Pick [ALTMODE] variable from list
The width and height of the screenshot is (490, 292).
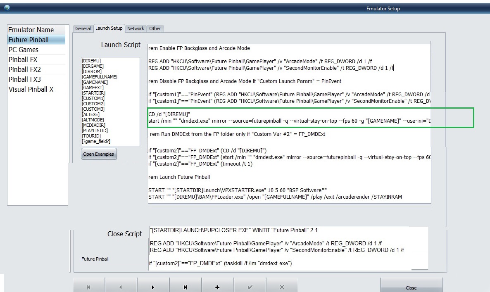pyautogui.click(x=93, y=120)
